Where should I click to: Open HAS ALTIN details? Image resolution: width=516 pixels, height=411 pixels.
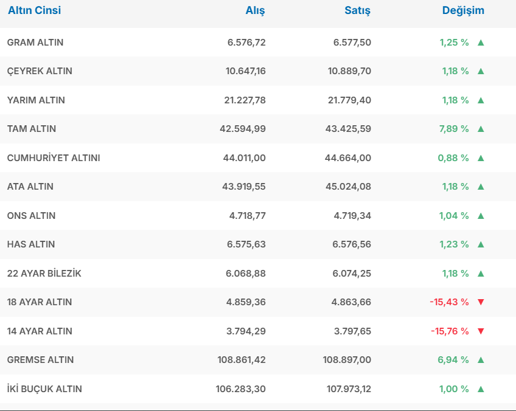click(31, 244)
